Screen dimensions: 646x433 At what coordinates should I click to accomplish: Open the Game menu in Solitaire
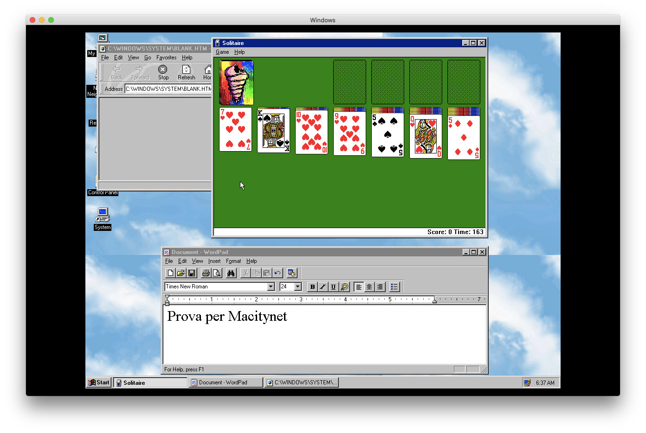click(222, 52)
